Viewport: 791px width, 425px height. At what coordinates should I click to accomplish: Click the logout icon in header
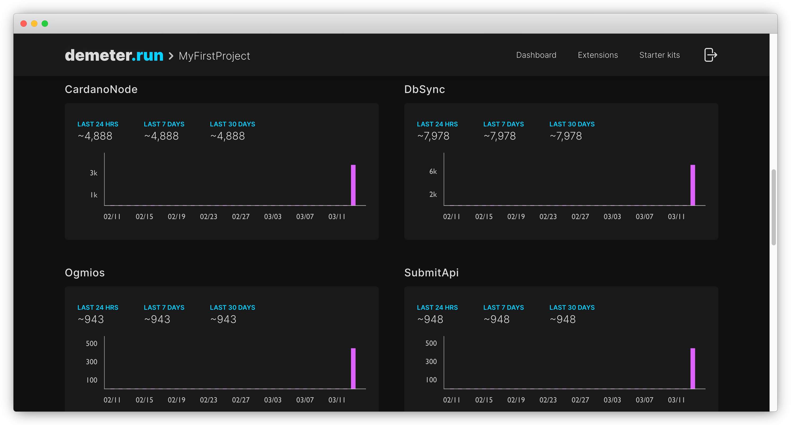click(x=710, y=55)
